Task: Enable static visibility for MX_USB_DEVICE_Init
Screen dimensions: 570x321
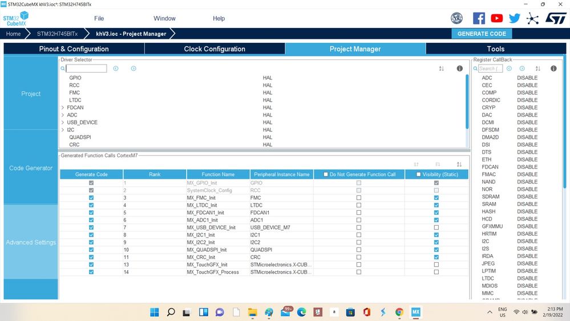Action: [436, 227]
